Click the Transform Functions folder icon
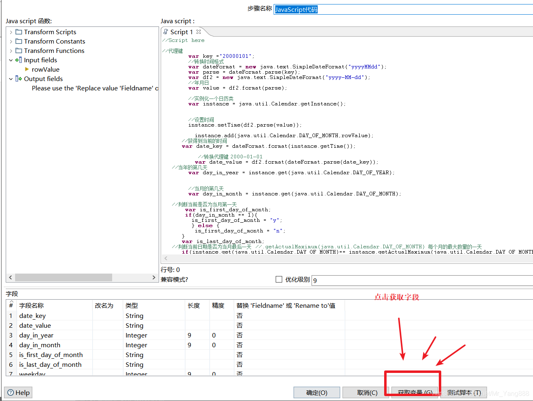The image size is (533, 401). [x=19, y=50]
